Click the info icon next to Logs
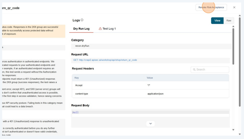The width and height of the screenshot is (244, 139). click(x=82, y=20)
